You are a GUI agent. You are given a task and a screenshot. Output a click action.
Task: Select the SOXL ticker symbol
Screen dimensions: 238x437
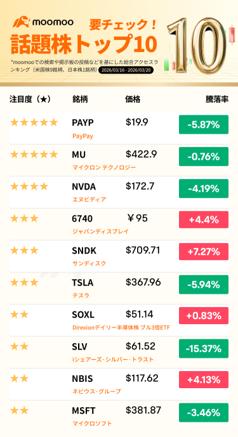(83, 315)
